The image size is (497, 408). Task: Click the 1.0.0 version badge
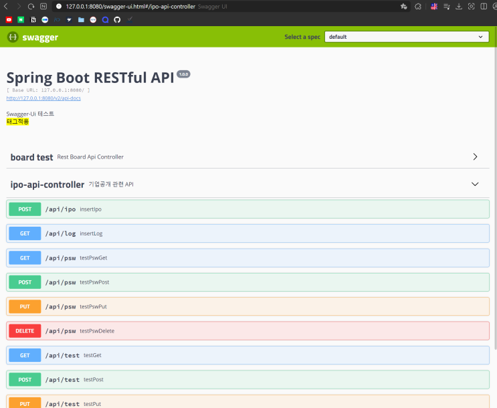183,74
